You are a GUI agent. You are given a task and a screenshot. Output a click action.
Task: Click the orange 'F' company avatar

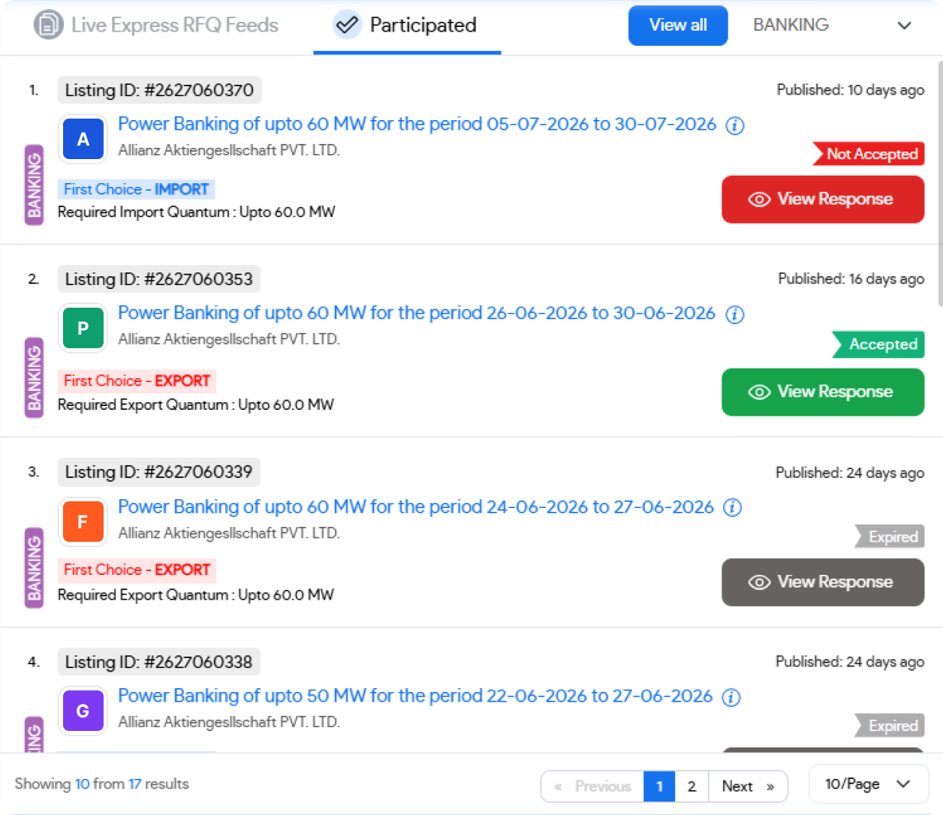click(83, 522)
